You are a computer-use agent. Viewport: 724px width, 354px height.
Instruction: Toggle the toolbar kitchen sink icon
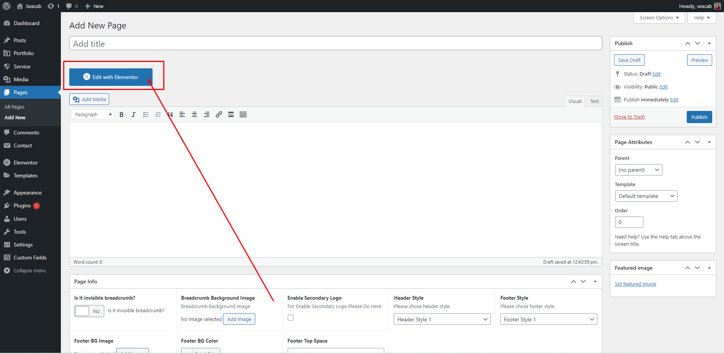point(243,115)
